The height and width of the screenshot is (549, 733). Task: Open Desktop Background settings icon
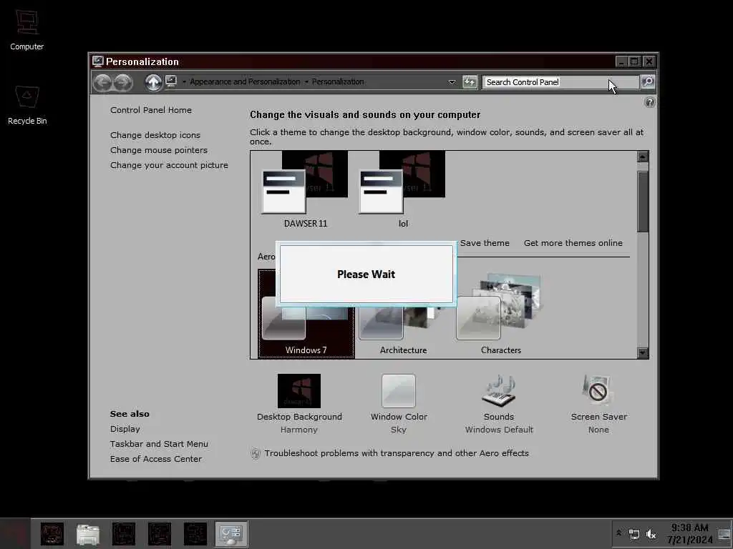(x=299, y=391)
